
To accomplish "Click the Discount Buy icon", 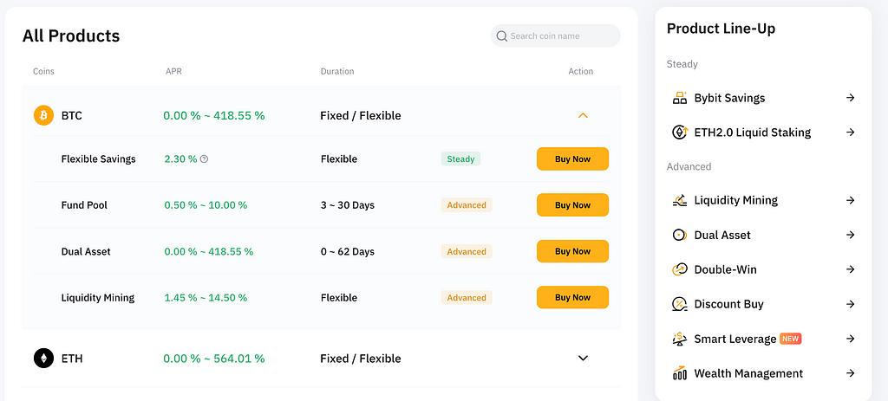I will point(680,304).
